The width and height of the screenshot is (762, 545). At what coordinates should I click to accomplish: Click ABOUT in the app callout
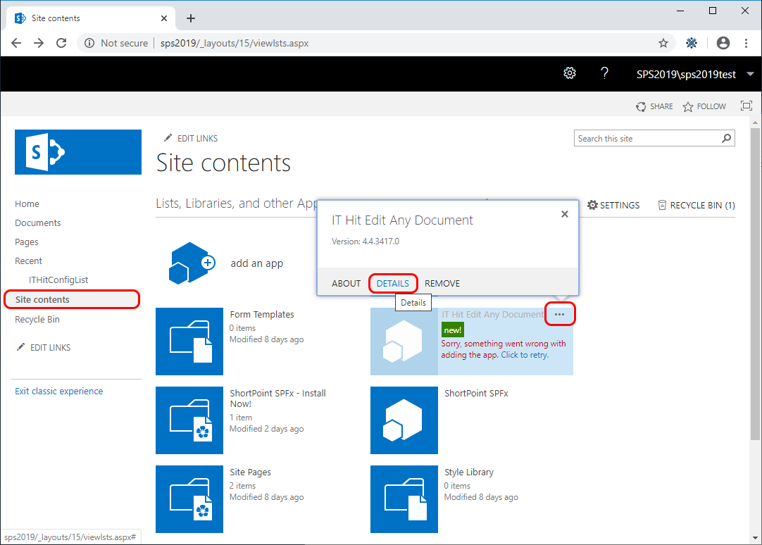(346, 284)
